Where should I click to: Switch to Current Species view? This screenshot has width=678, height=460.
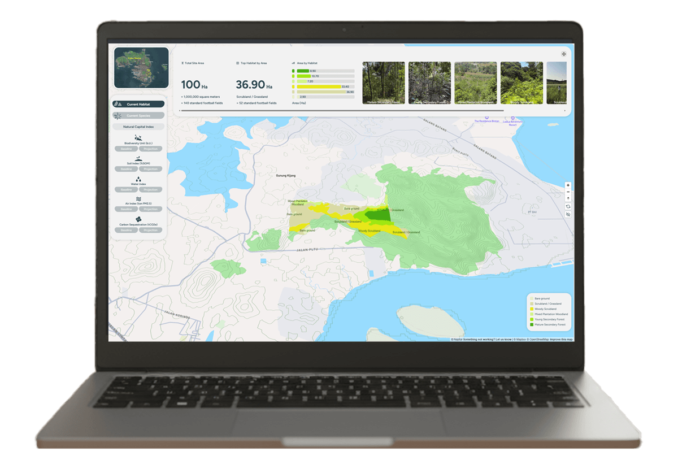click(x=138, y=116)
